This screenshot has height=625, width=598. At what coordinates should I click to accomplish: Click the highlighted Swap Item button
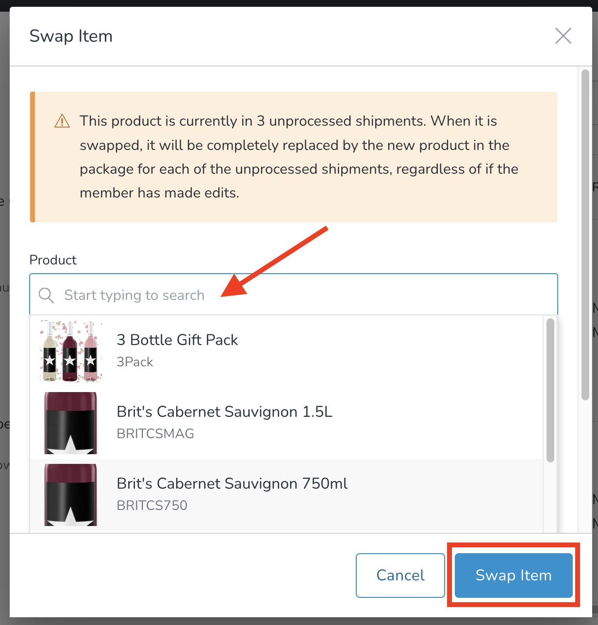tap(513, 575)
